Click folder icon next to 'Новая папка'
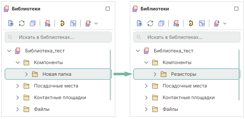Viewport: 245px width, 119px height. 35,74
